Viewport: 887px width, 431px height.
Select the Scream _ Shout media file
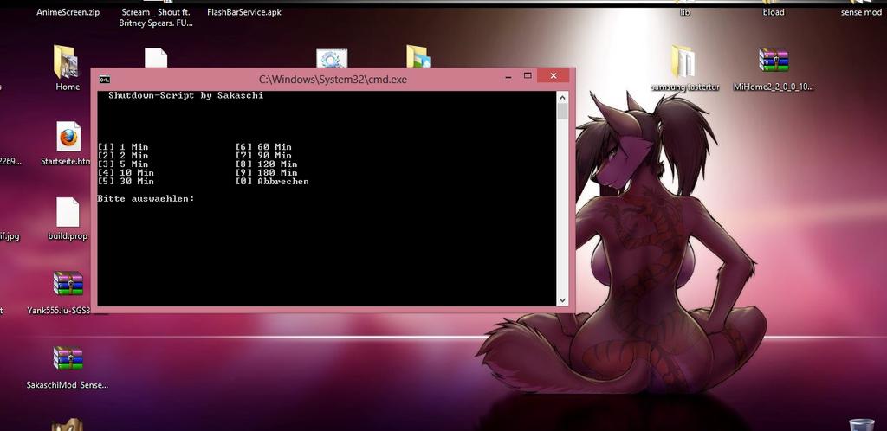point(155,16)
